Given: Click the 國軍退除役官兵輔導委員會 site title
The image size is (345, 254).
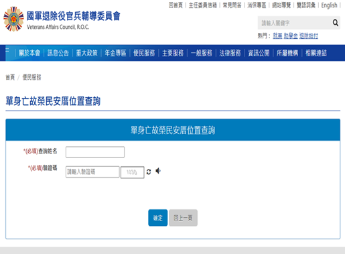Looking at the screenshot, I should point(74,16).
